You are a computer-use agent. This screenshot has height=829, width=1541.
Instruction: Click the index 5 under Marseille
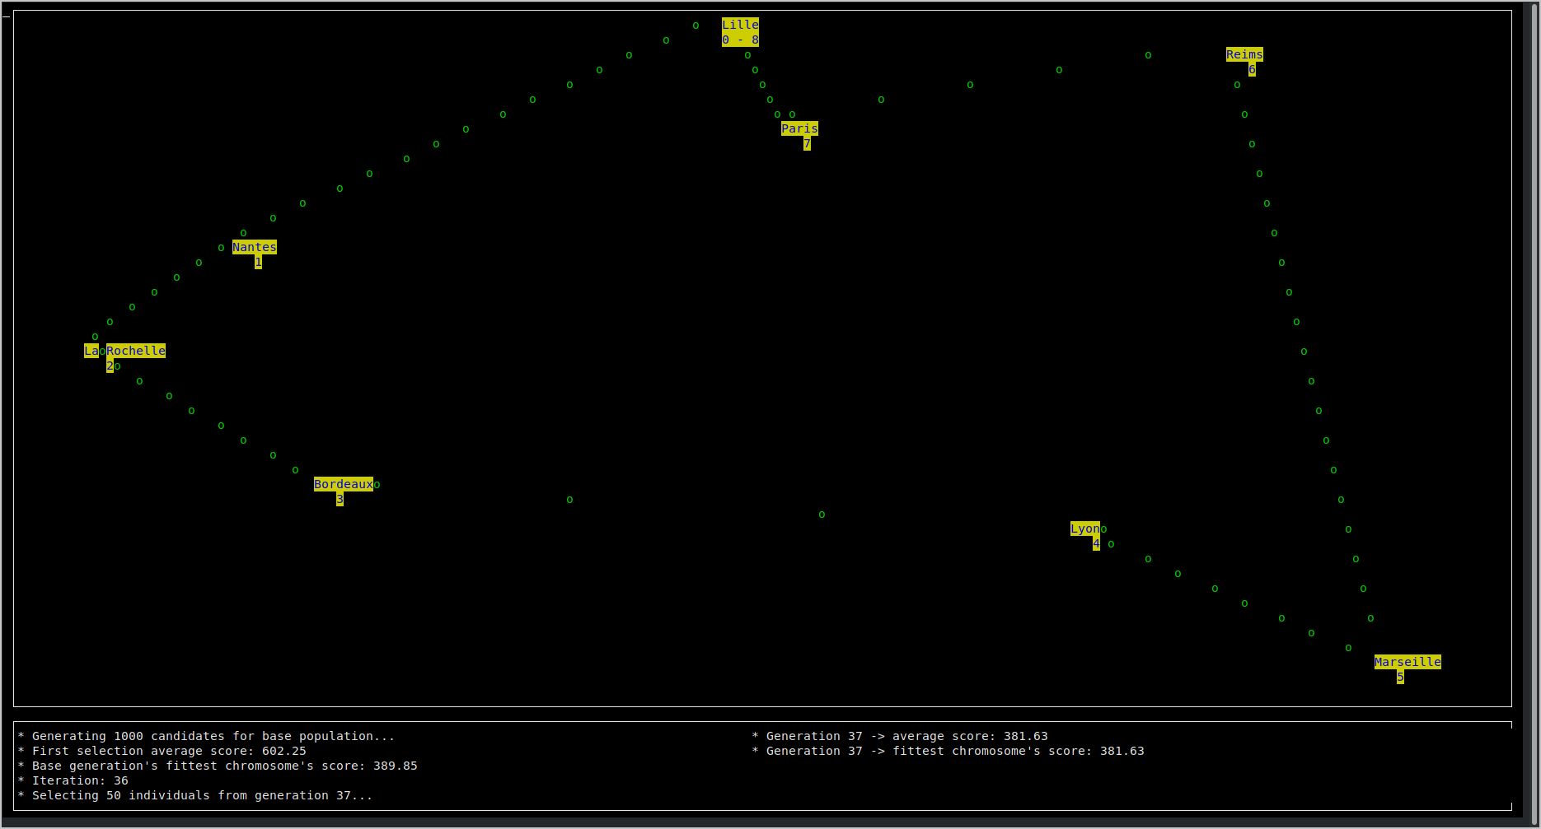[x=1400, y=677]
